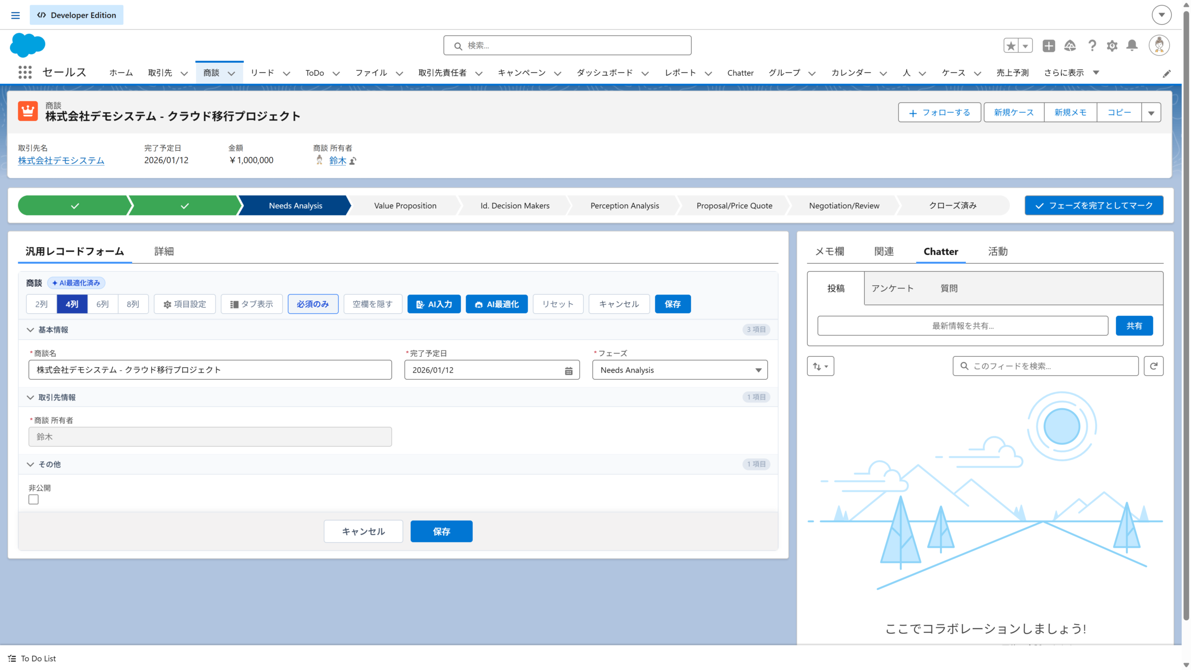Open the Setup gear icon
Screen dimensions: 1191x670
click(1112, 46)
